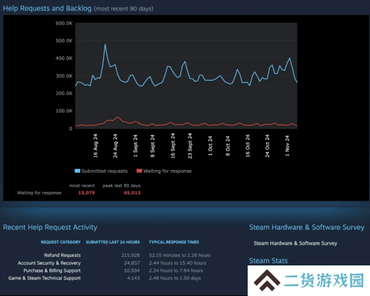
Task: Click the Account Security & Recovery category
Action: [49, 263]
